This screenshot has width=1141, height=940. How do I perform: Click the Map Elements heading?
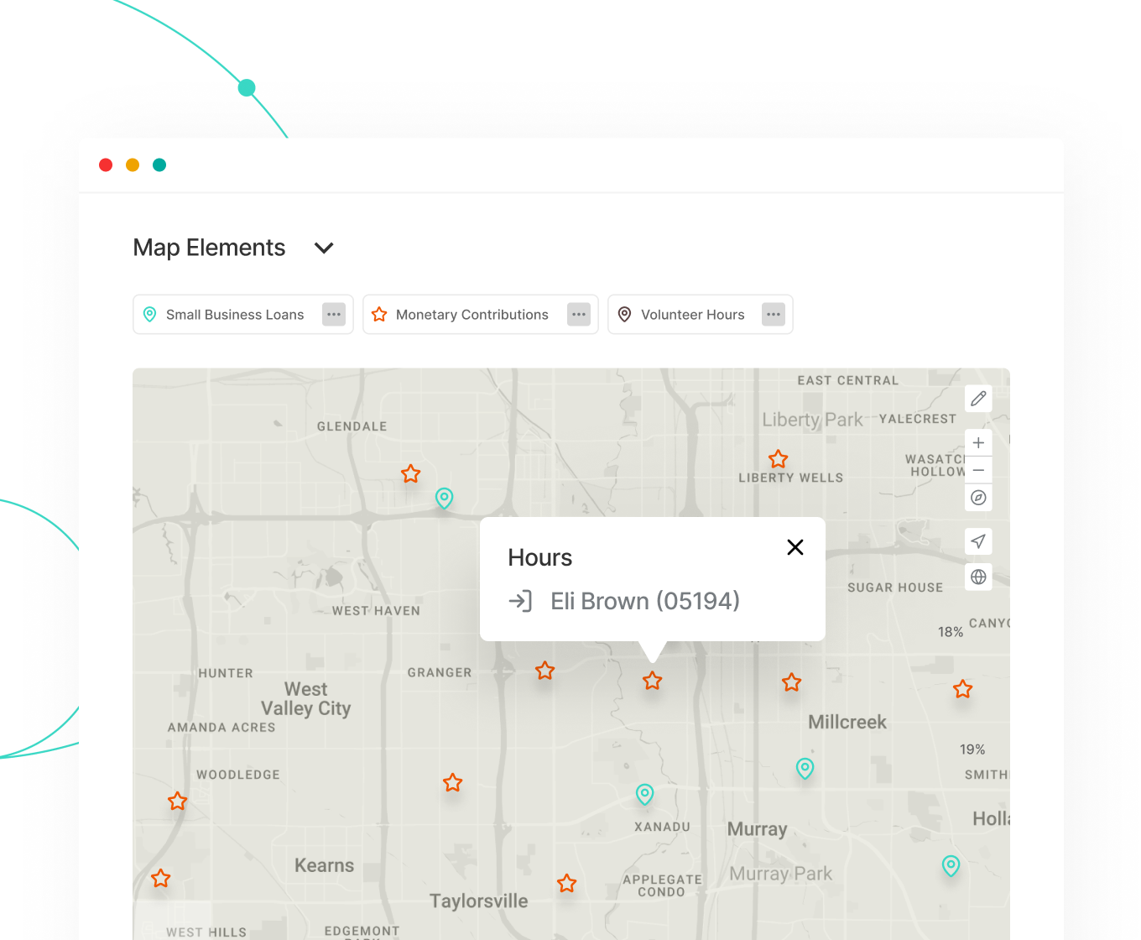coord(209,248)
